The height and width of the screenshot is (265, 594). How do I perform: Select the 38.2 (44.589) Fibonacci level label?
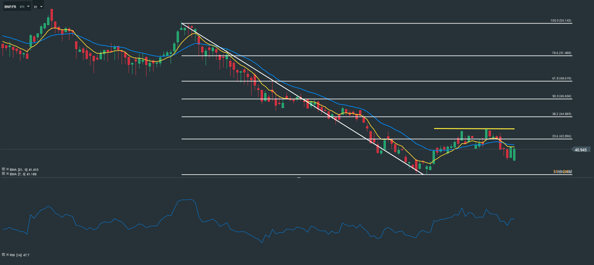[x=561, y=114]
